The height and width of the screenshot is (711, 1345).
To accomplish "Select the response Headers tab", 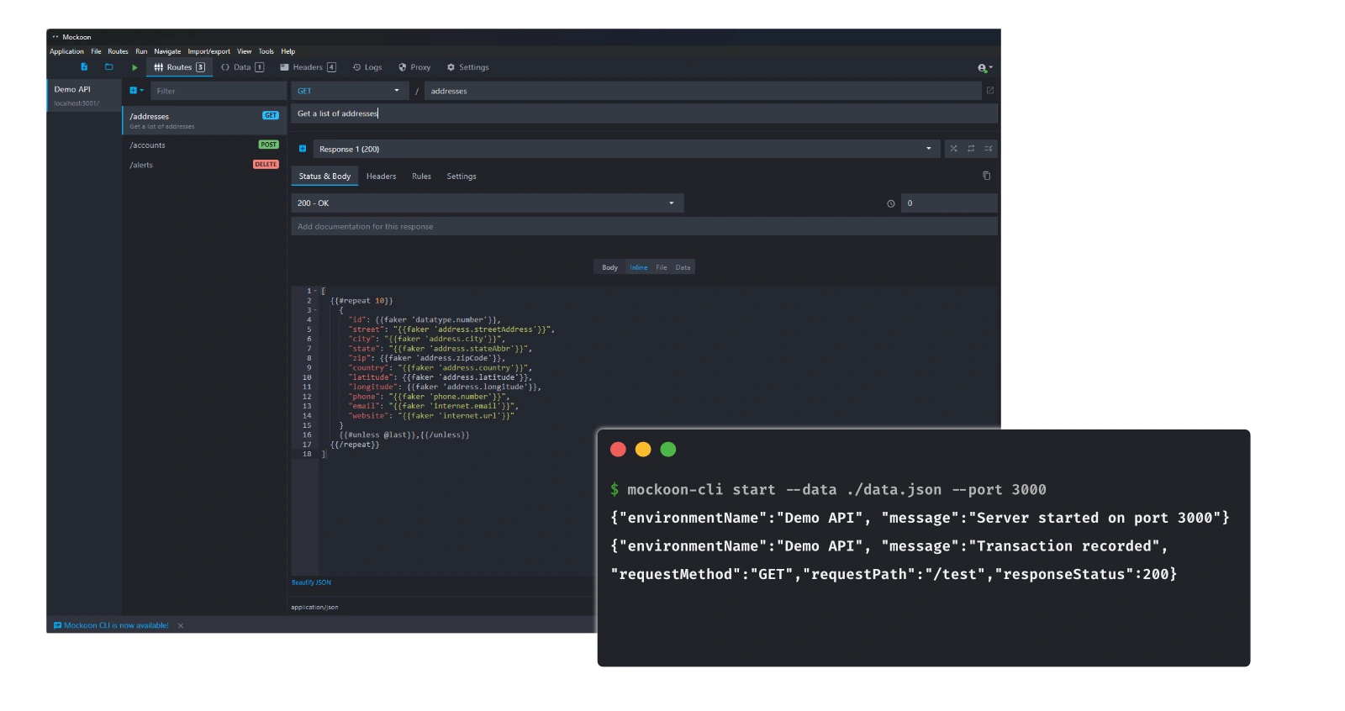I will tap(381, 176).
